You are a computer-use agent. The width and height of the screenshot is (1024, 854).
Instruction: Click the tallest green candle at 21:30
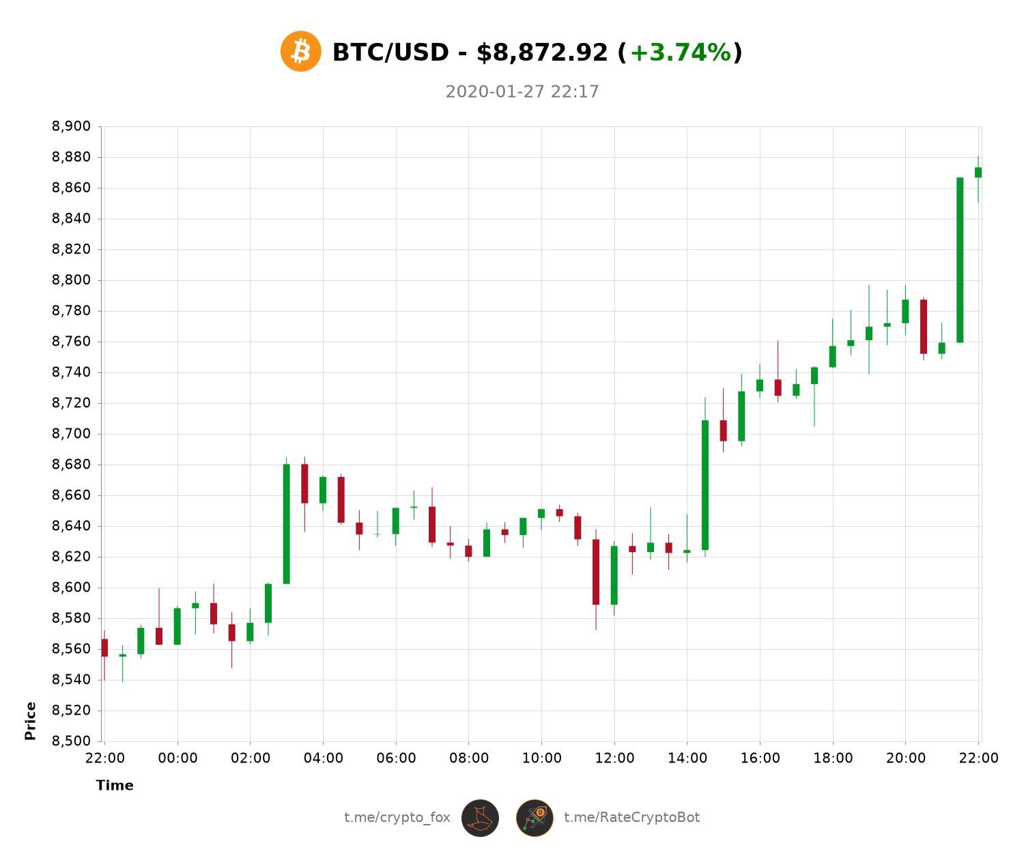[960, 260]
